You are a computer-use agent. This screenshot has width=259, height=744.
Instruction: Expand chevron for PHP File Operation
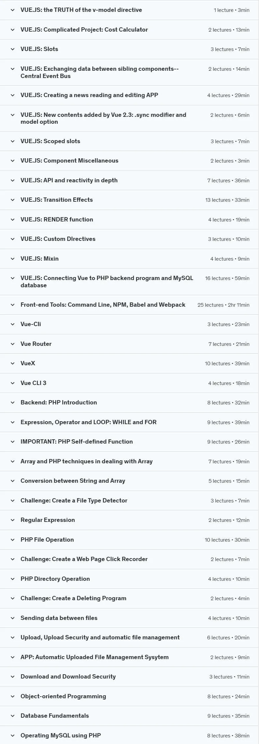click(x=13, y=540)
